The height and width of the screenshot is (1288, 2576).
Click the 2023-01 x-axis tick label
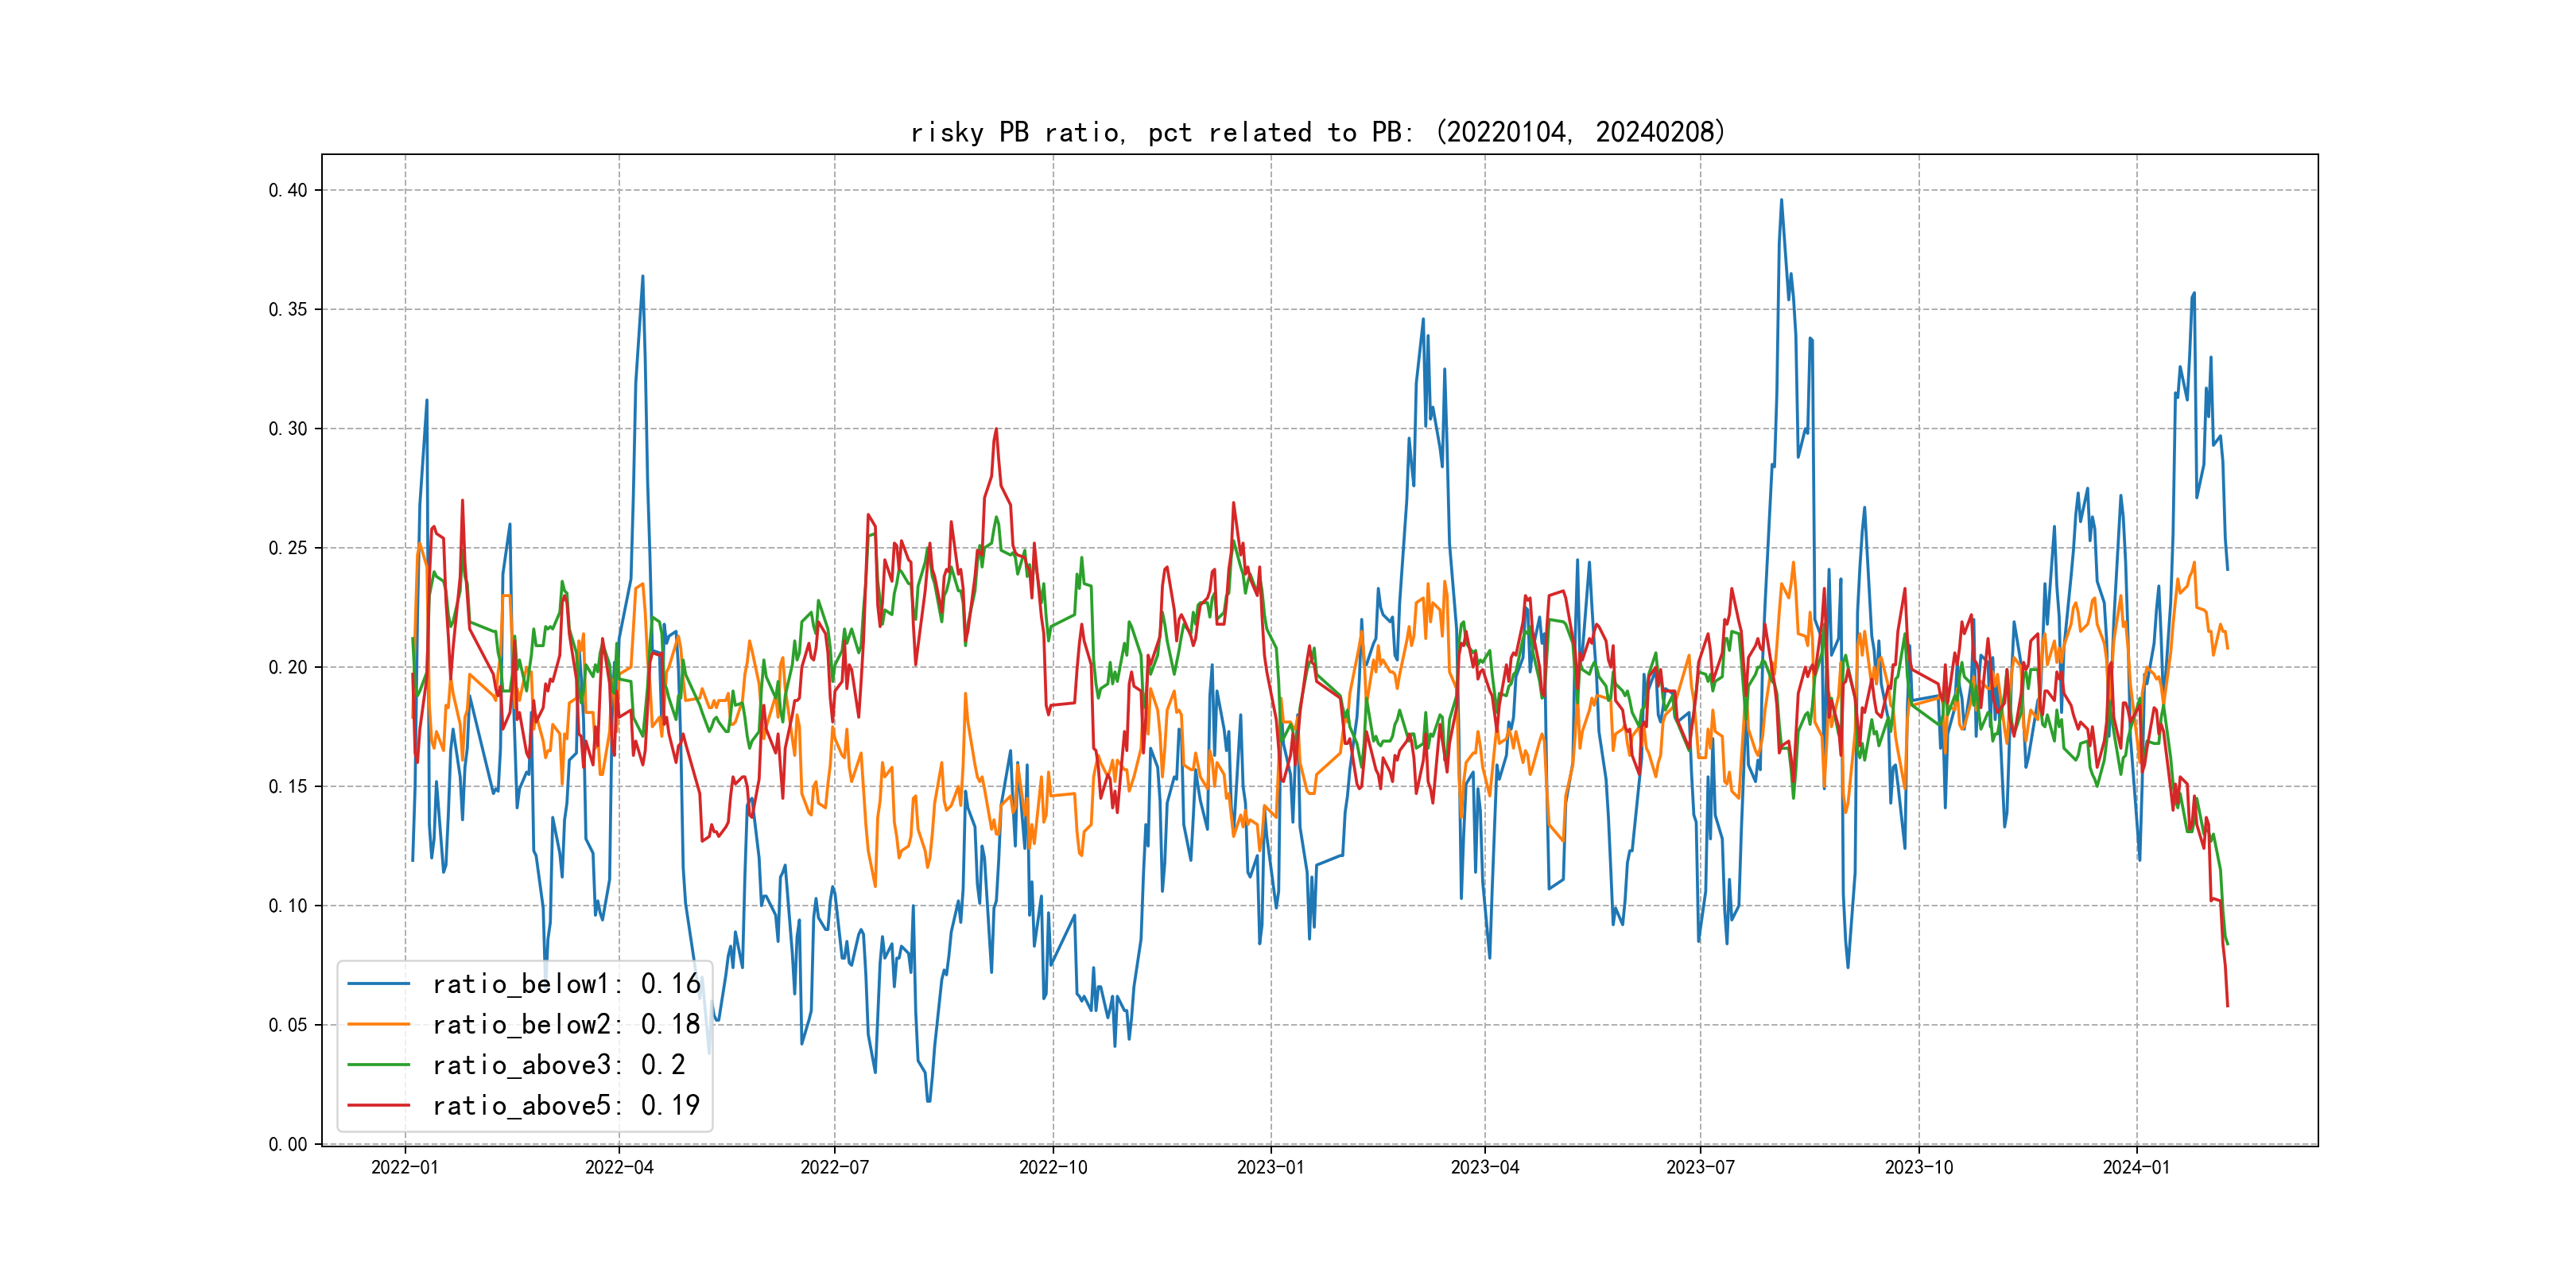tap(1270, 1167)
